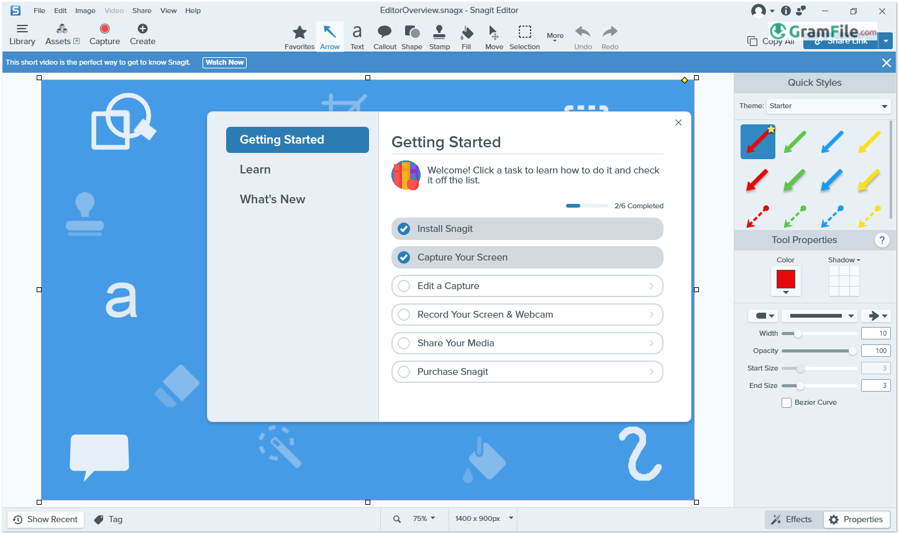
Task: Select the Shape tool
Action: [411, 37]
